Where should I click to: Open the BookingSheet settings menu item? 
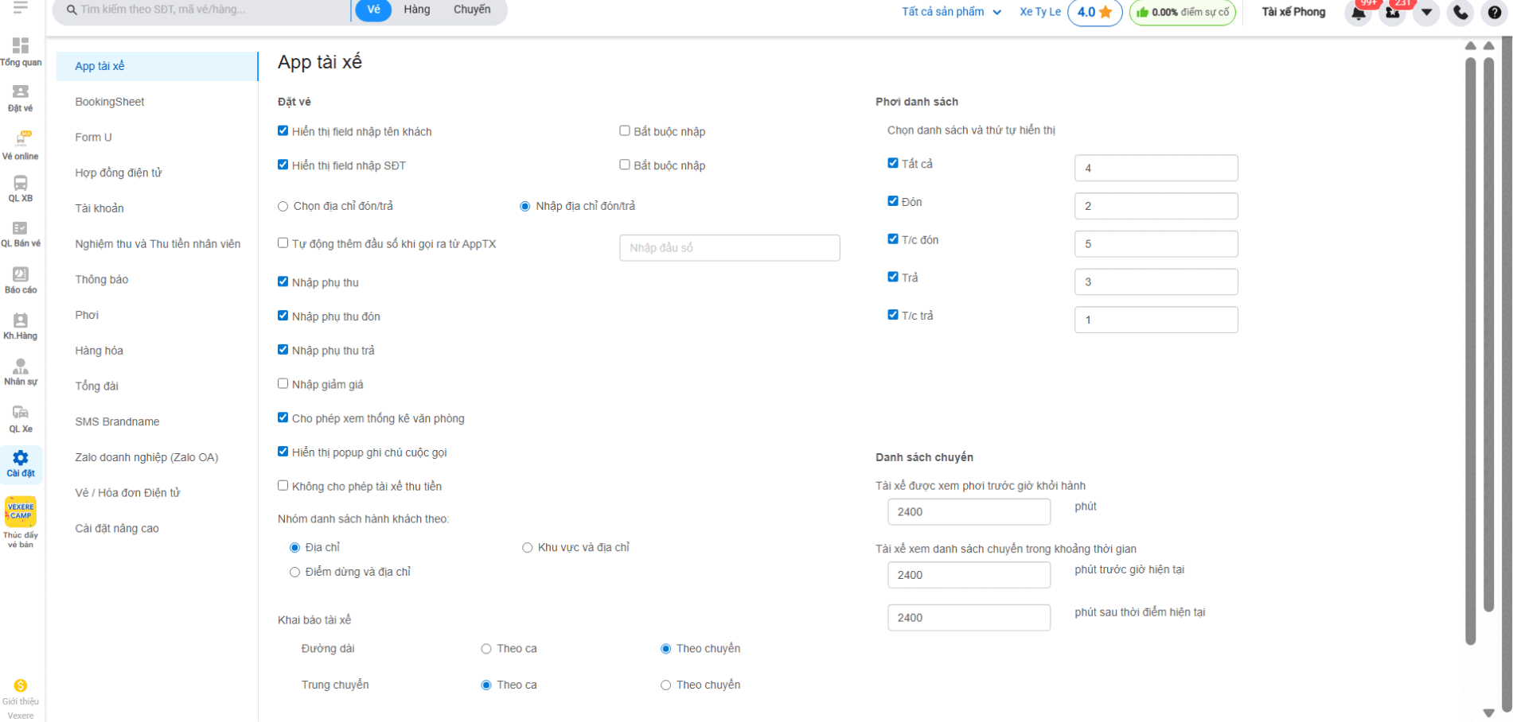pos(110,102)
